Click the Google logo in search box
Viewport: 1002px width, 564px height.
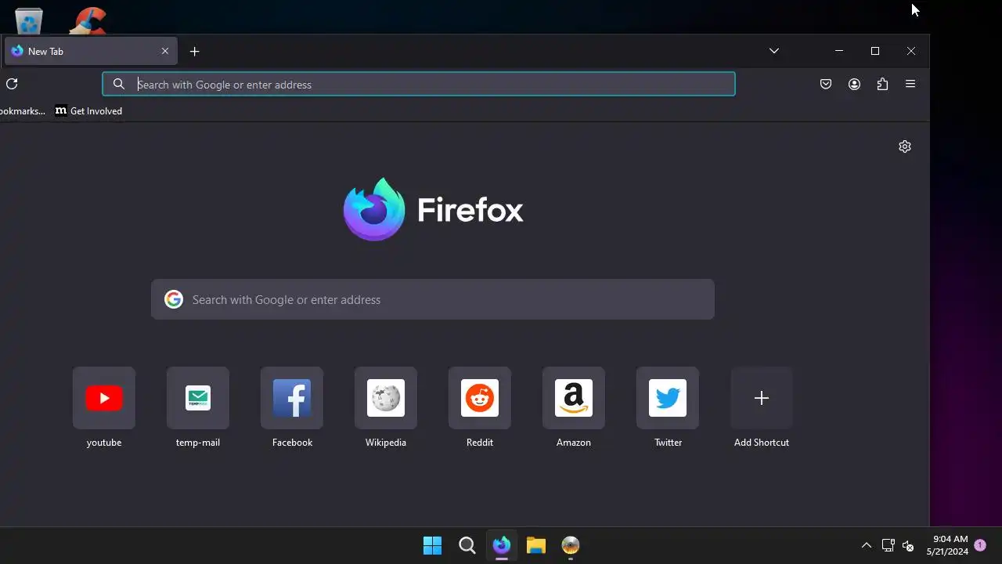(x=174, y=299)
